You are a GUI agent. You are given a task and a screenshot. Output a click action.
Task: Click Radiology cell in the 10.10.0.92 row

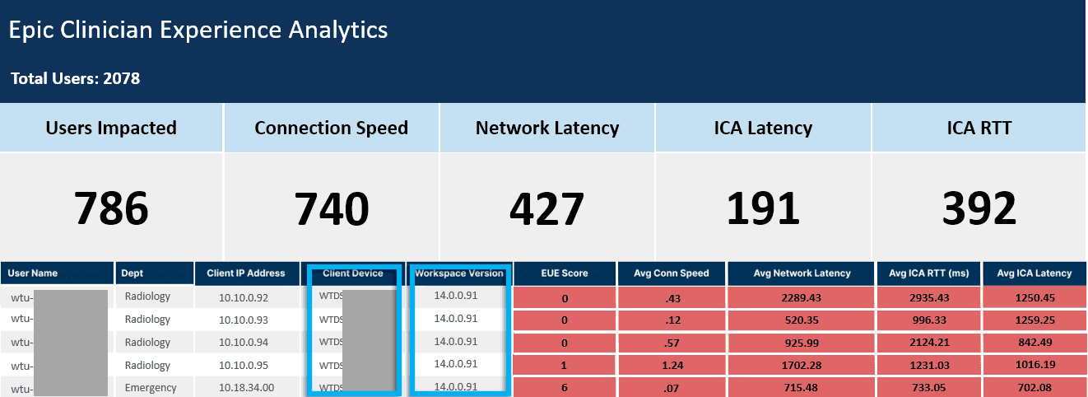[155, 297]
